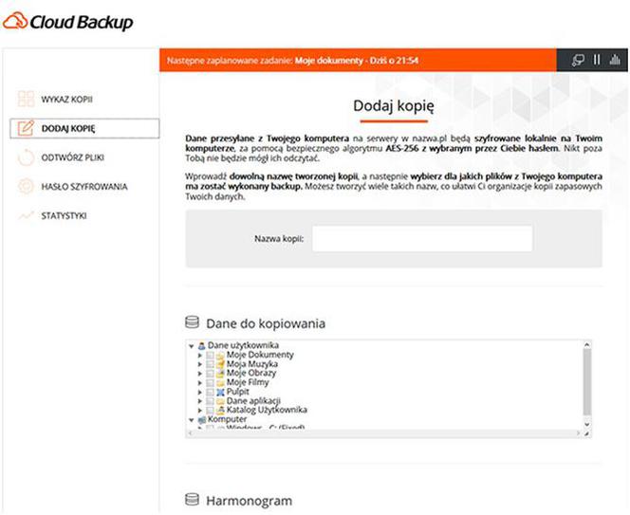
Task: Select the Komputer tree label
Action: tap(227, 419)
